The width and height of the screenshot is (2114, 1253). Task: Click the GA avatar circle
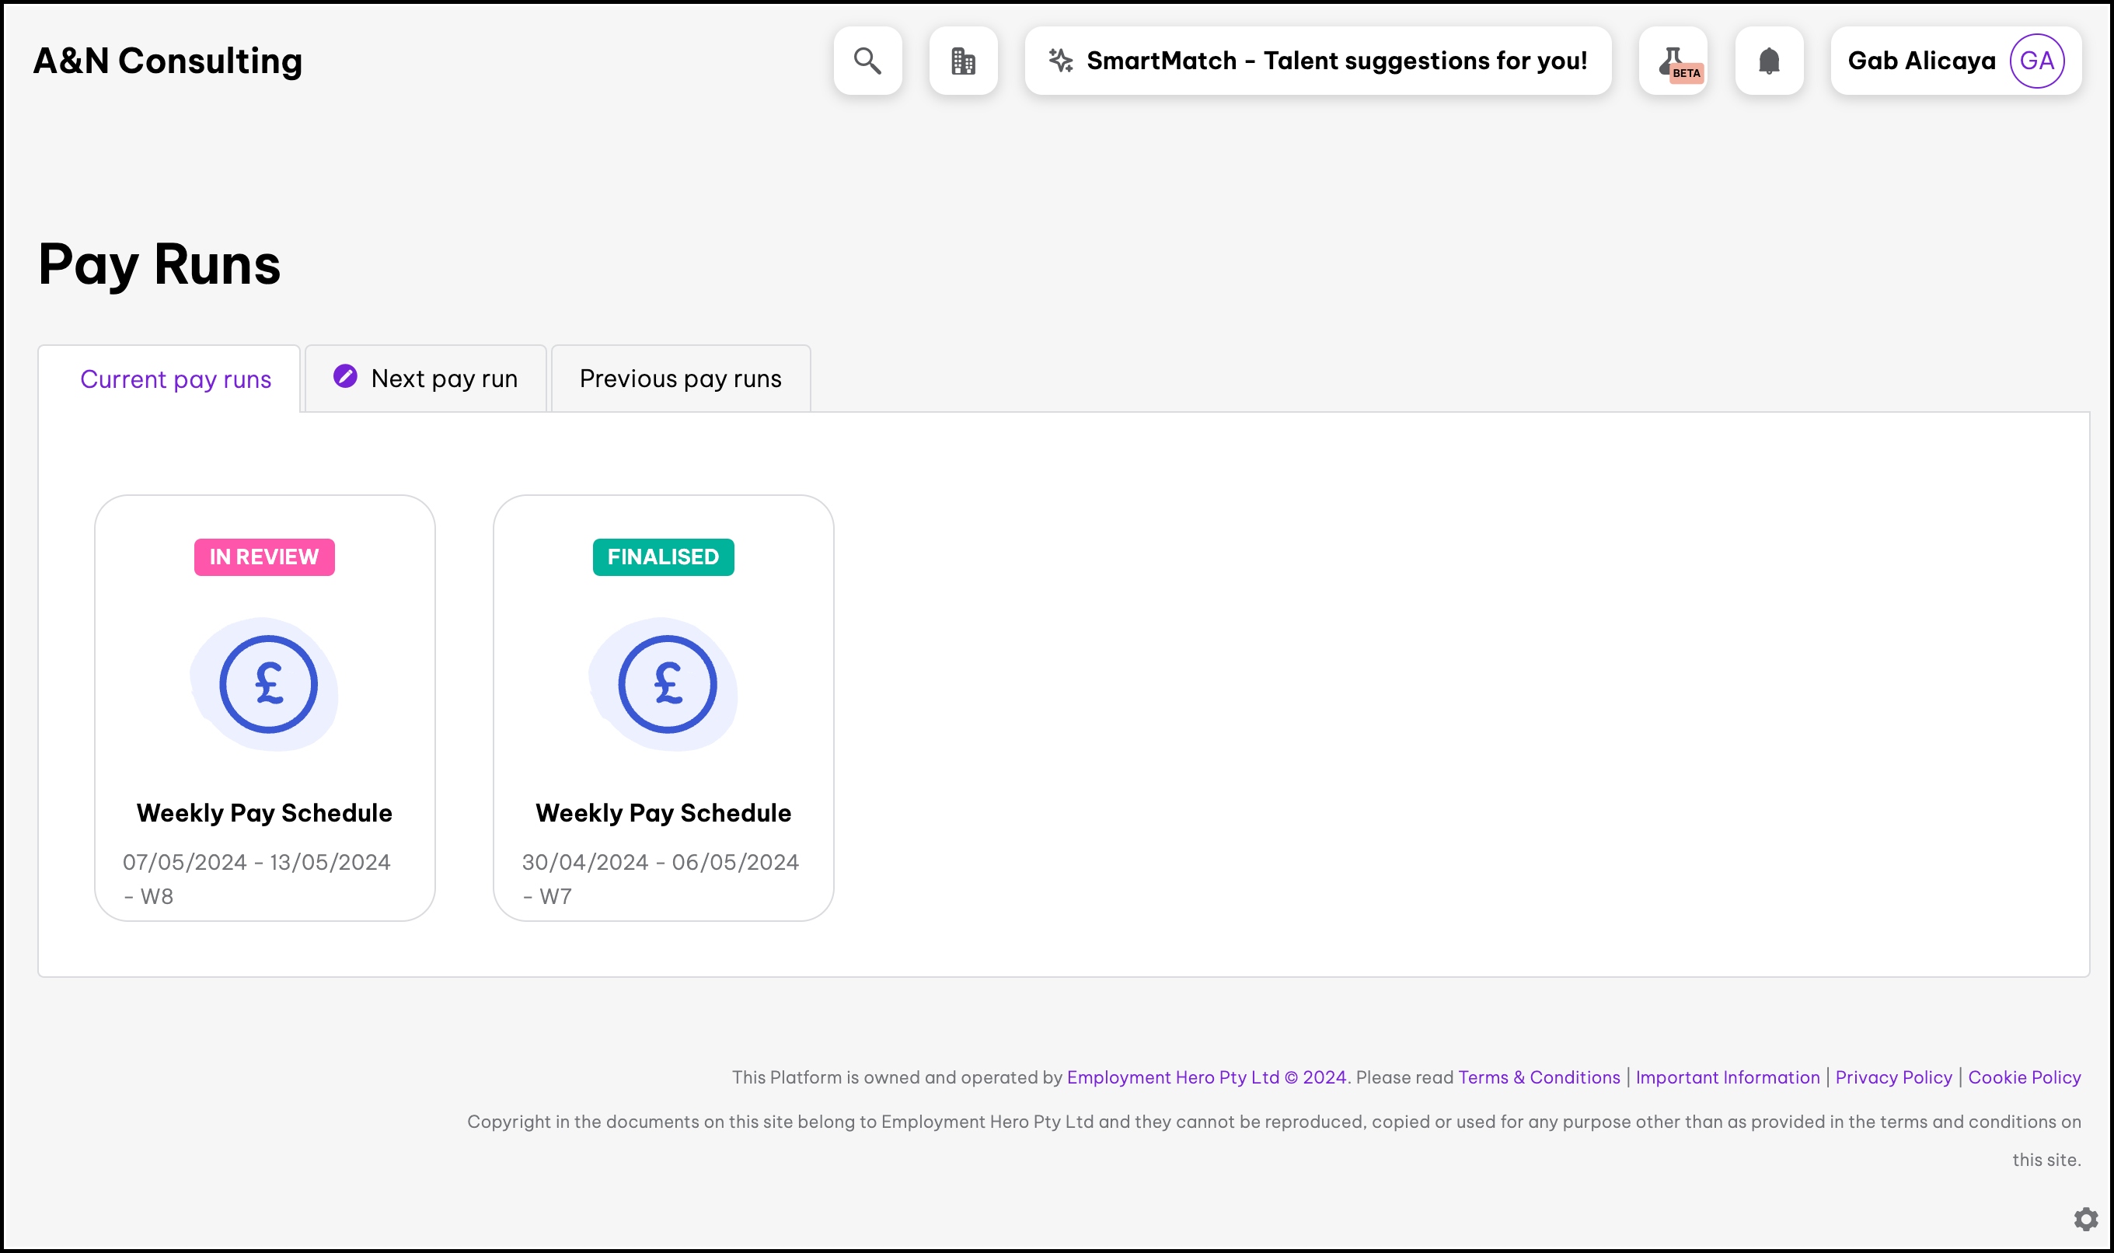(x=2036, y=61)
